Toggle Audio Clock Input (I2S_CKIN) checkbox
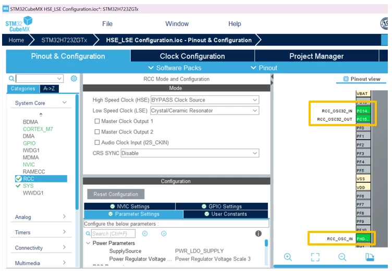This screenshot has height=271, width=392. coord(97,142)
